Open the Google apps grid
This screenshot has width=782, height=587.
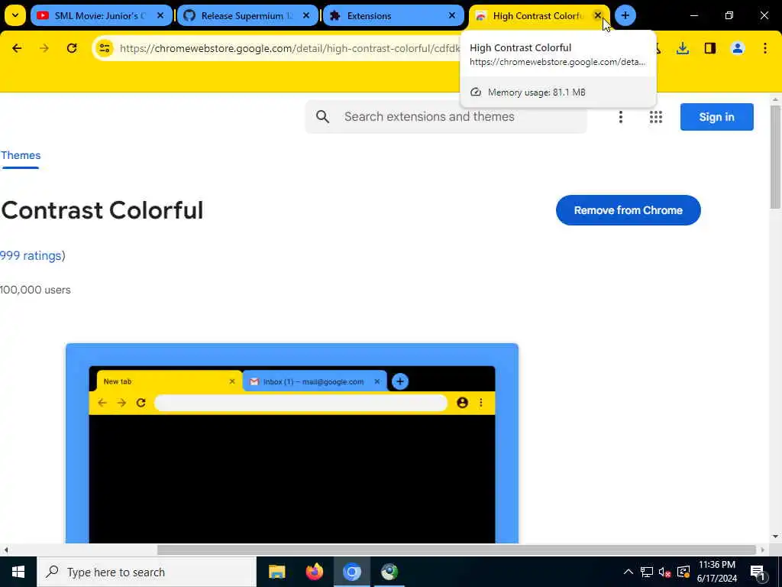(x=656, y=117)
